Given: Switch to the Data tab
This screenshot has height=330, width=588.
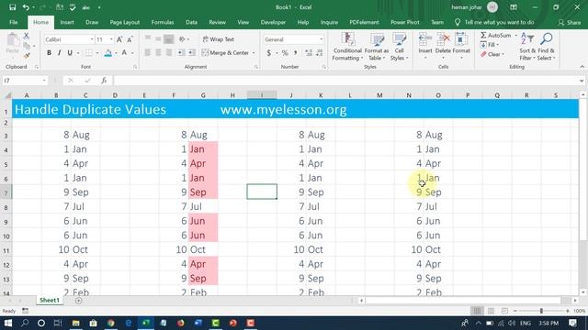Looking at the screenshot, I should (x=191, y=22).
